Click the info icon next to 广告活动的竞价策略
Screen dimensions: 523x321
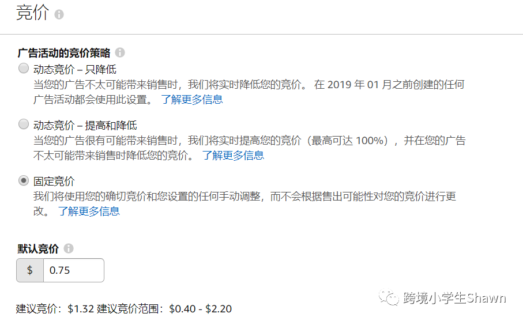point(120,52)
